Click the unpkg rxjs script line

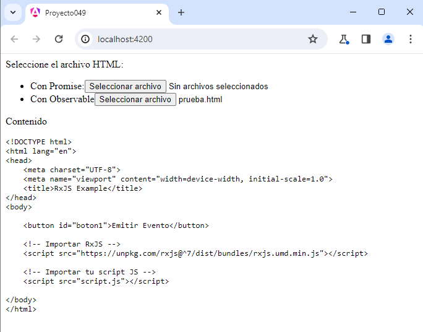pyautogui.click(x=195, y=253)
